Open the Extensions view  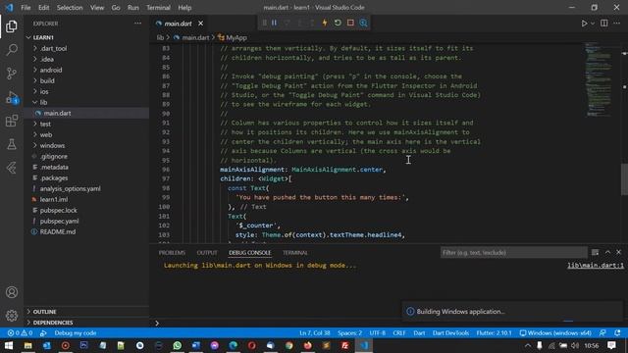pos(12,121)
